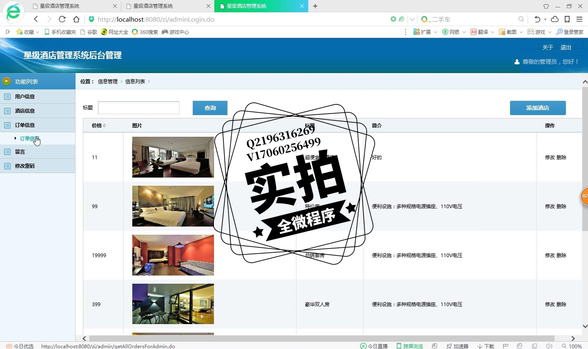Click the hotel photo in the price 11 row
Screen dimensions: 588x349
[x=173, y=157]
